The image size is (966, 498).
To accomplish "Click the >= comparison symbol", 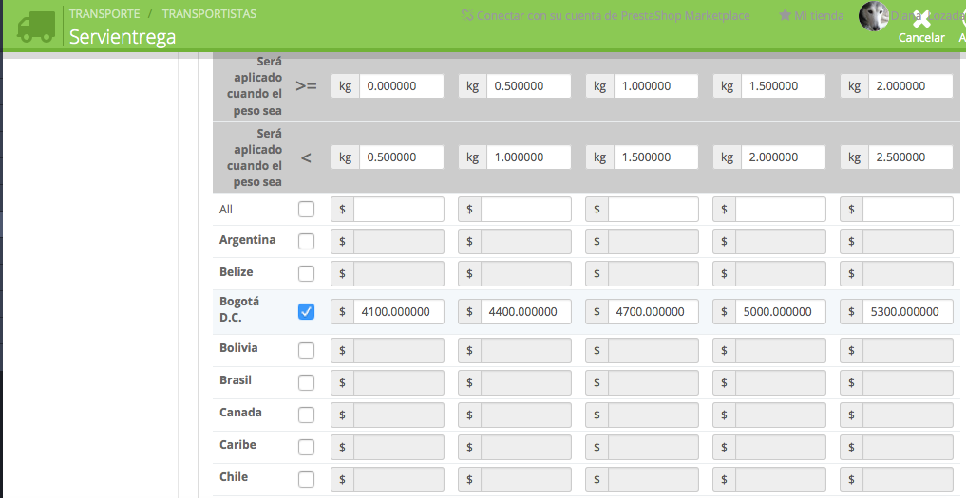I will [306, 86].
